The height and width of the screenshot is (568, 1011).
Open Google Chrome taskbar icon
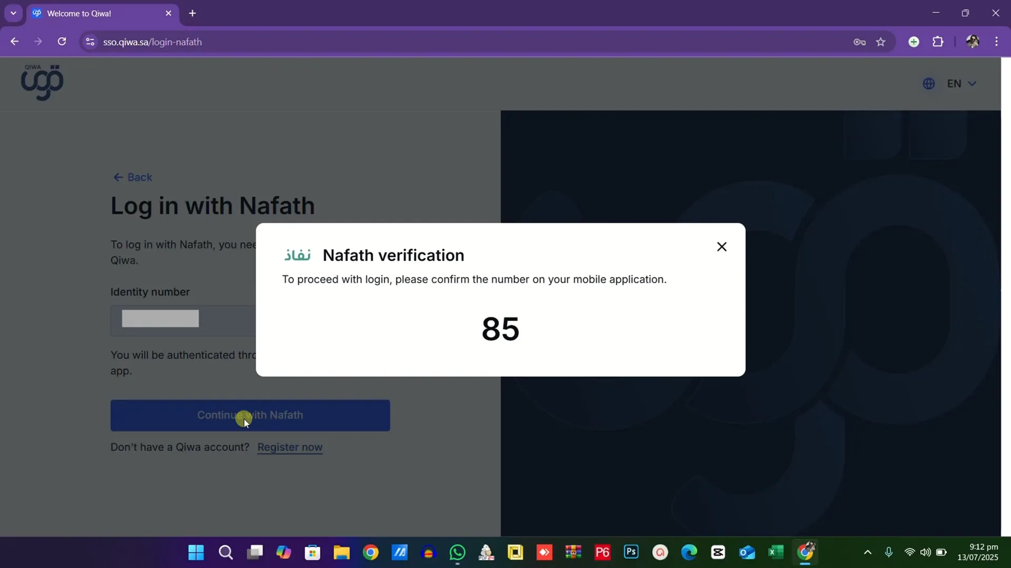coord(371,552)
